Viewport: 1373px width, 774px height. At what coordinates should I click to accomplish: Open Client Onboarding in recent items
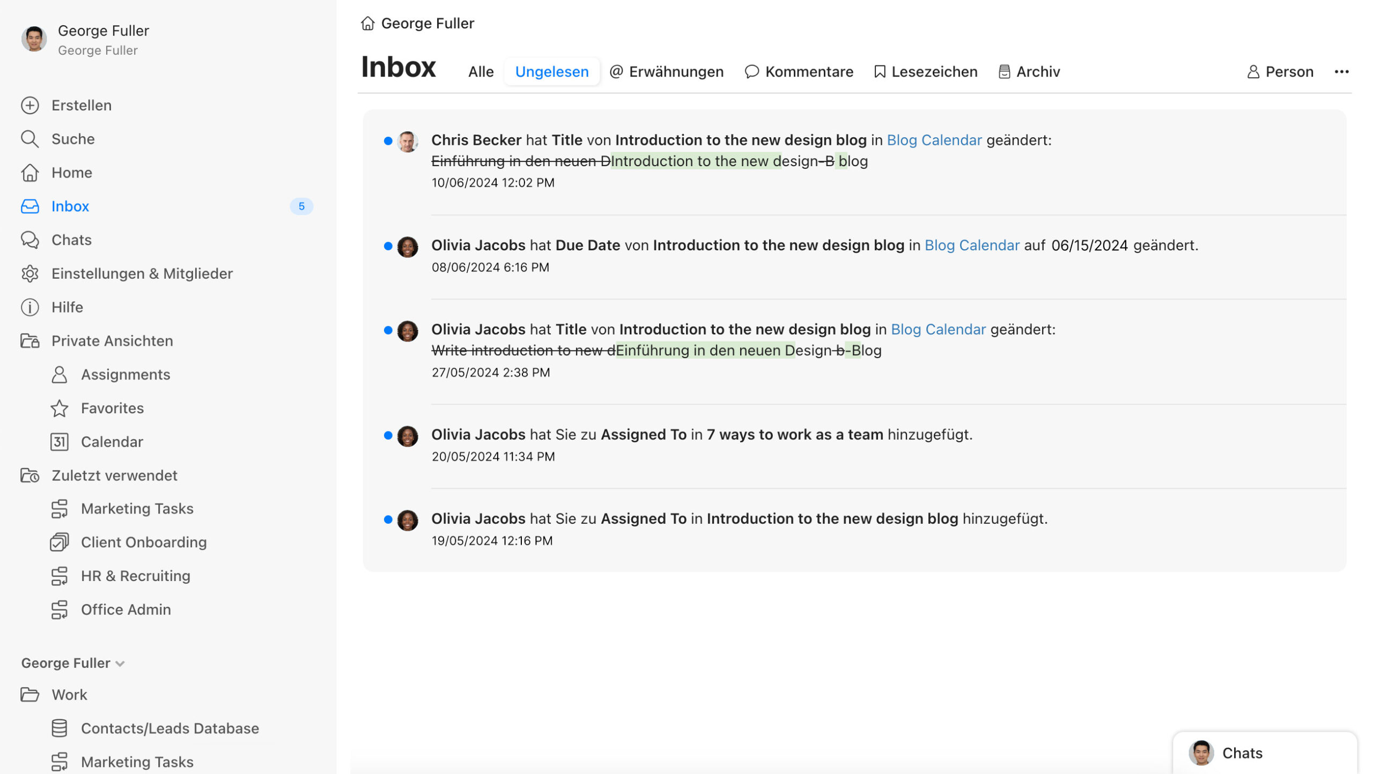[143, 542]
